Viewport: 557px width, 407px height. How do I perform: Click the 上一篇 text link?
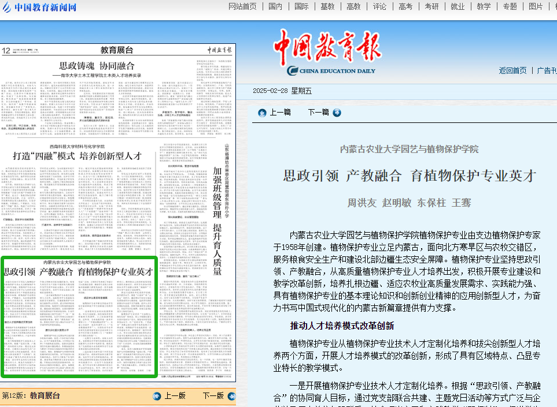pos(281,113)
